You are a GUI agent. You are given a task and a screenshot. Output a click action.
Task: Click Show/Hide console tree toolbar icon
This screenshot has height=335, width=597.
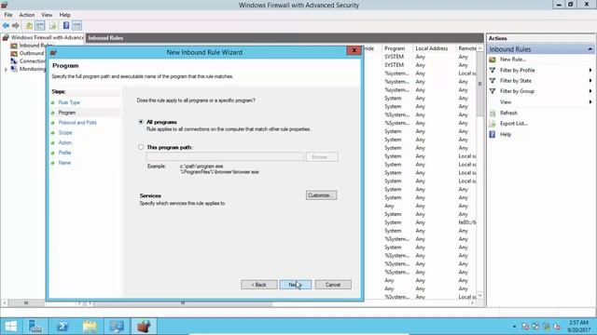coord(39,25)
